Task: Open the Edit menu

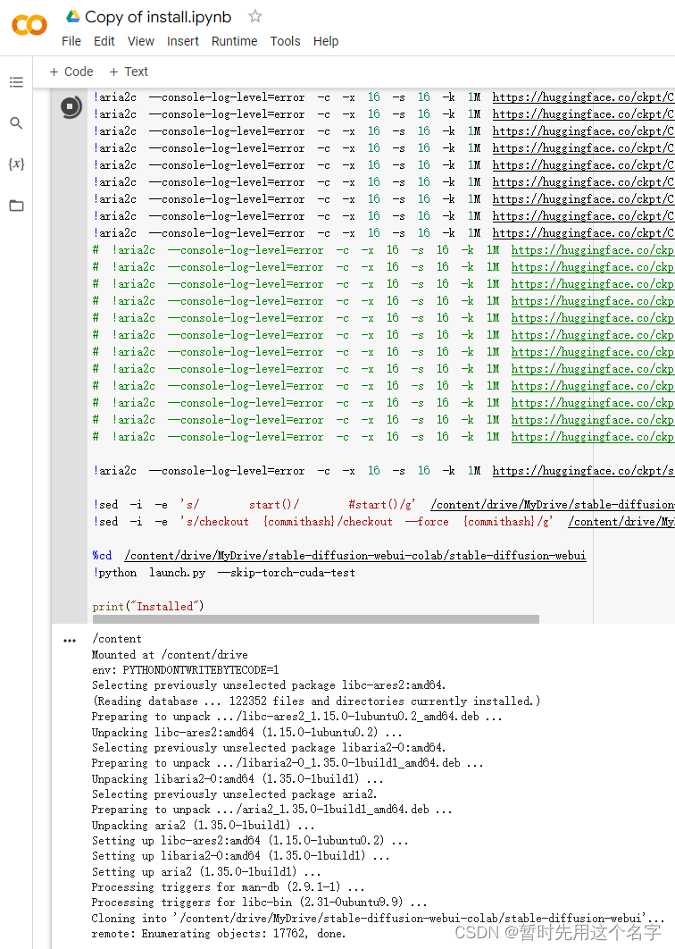Action: point(104,41)
